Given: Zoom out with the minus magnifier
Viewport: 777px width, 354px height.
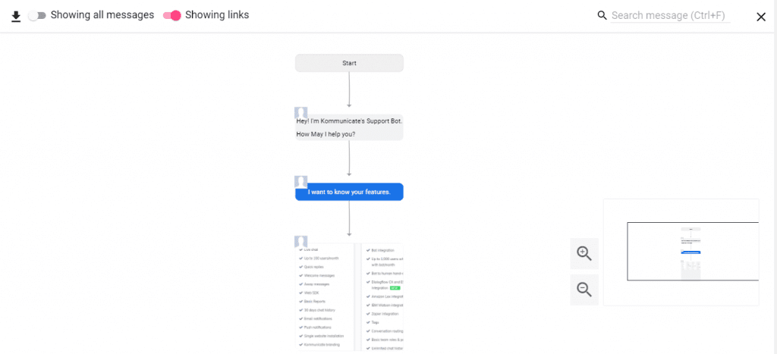Looking at the screenshot, I should [584, 290].
